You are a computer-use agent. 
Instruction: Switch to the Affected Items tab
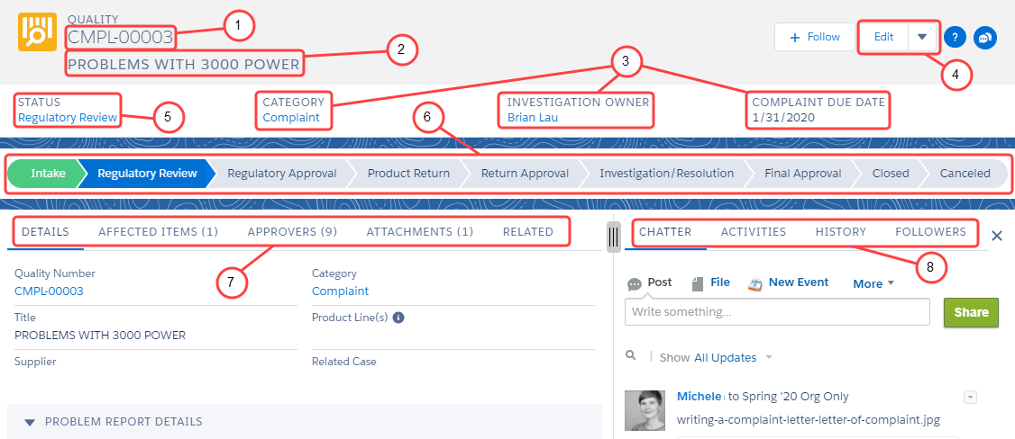(x=158, y=231)
